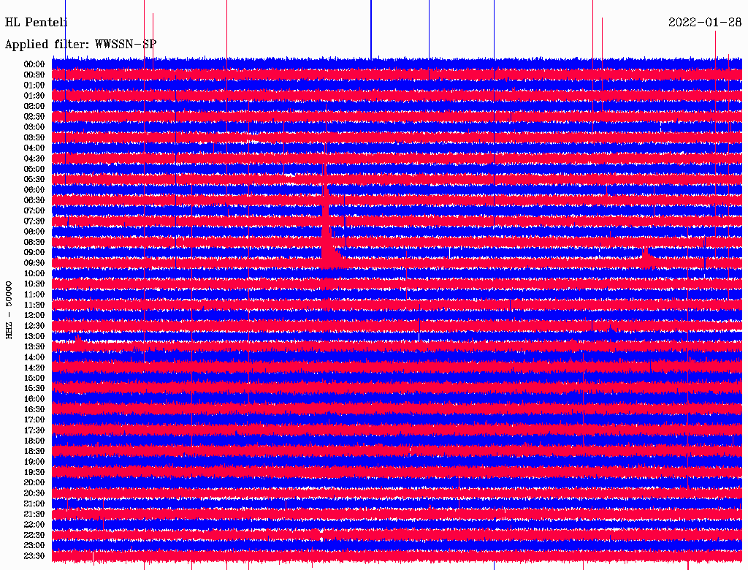Select the 16:00 time label
The height and width of the screenshot is (570, 748).
point(34,399)
